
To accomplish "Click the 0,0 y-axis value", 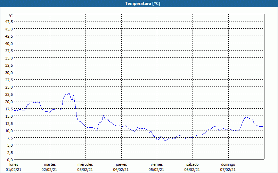I will coord(10,160).
